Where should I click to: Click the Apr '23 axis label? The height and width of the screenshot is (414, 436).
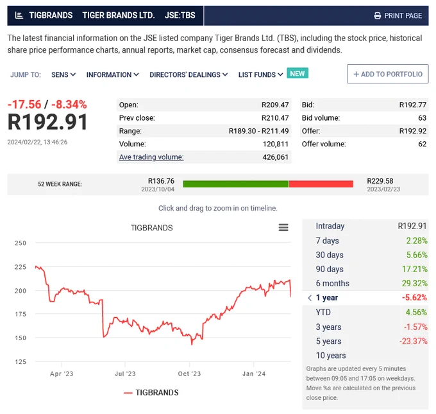click(x=62, y=374)
